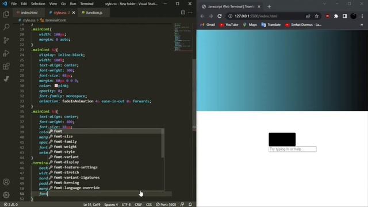Open YouTube bookmark
Viewport: 368px width, 207px height.
229,25
